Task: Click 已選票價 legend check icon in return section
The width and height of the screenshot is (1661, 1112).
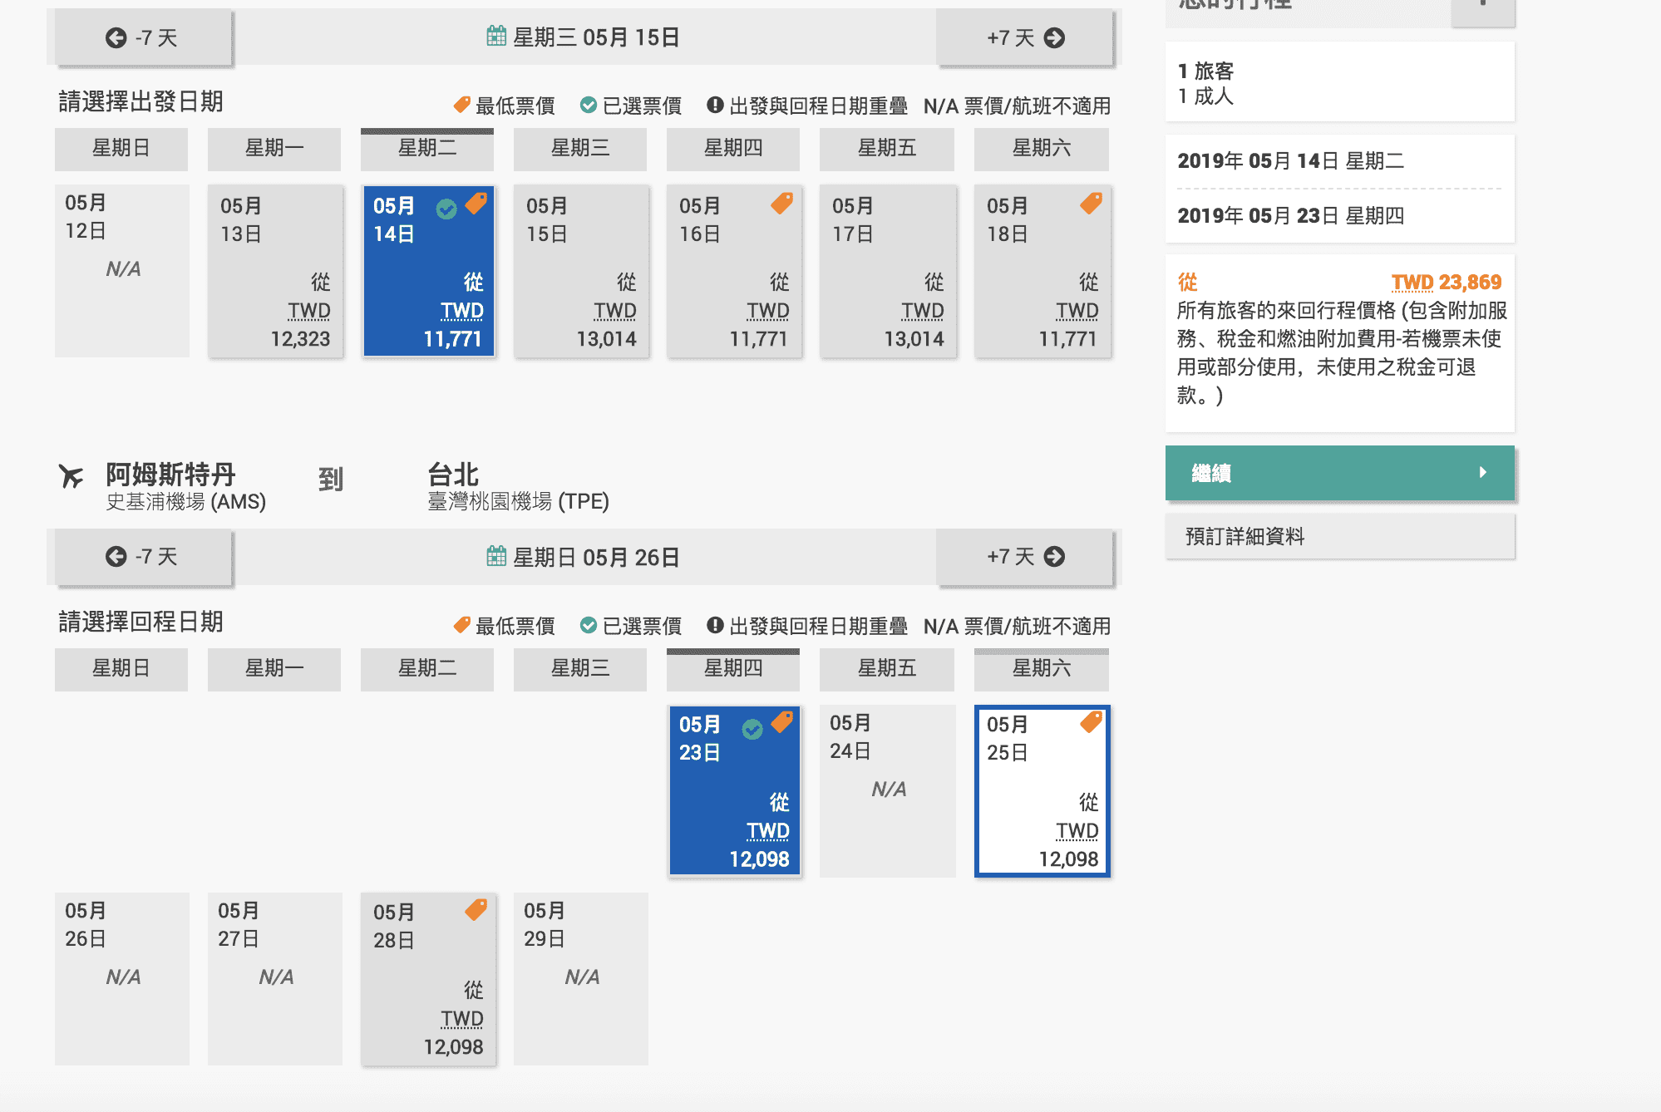Action: coord(589,625)
